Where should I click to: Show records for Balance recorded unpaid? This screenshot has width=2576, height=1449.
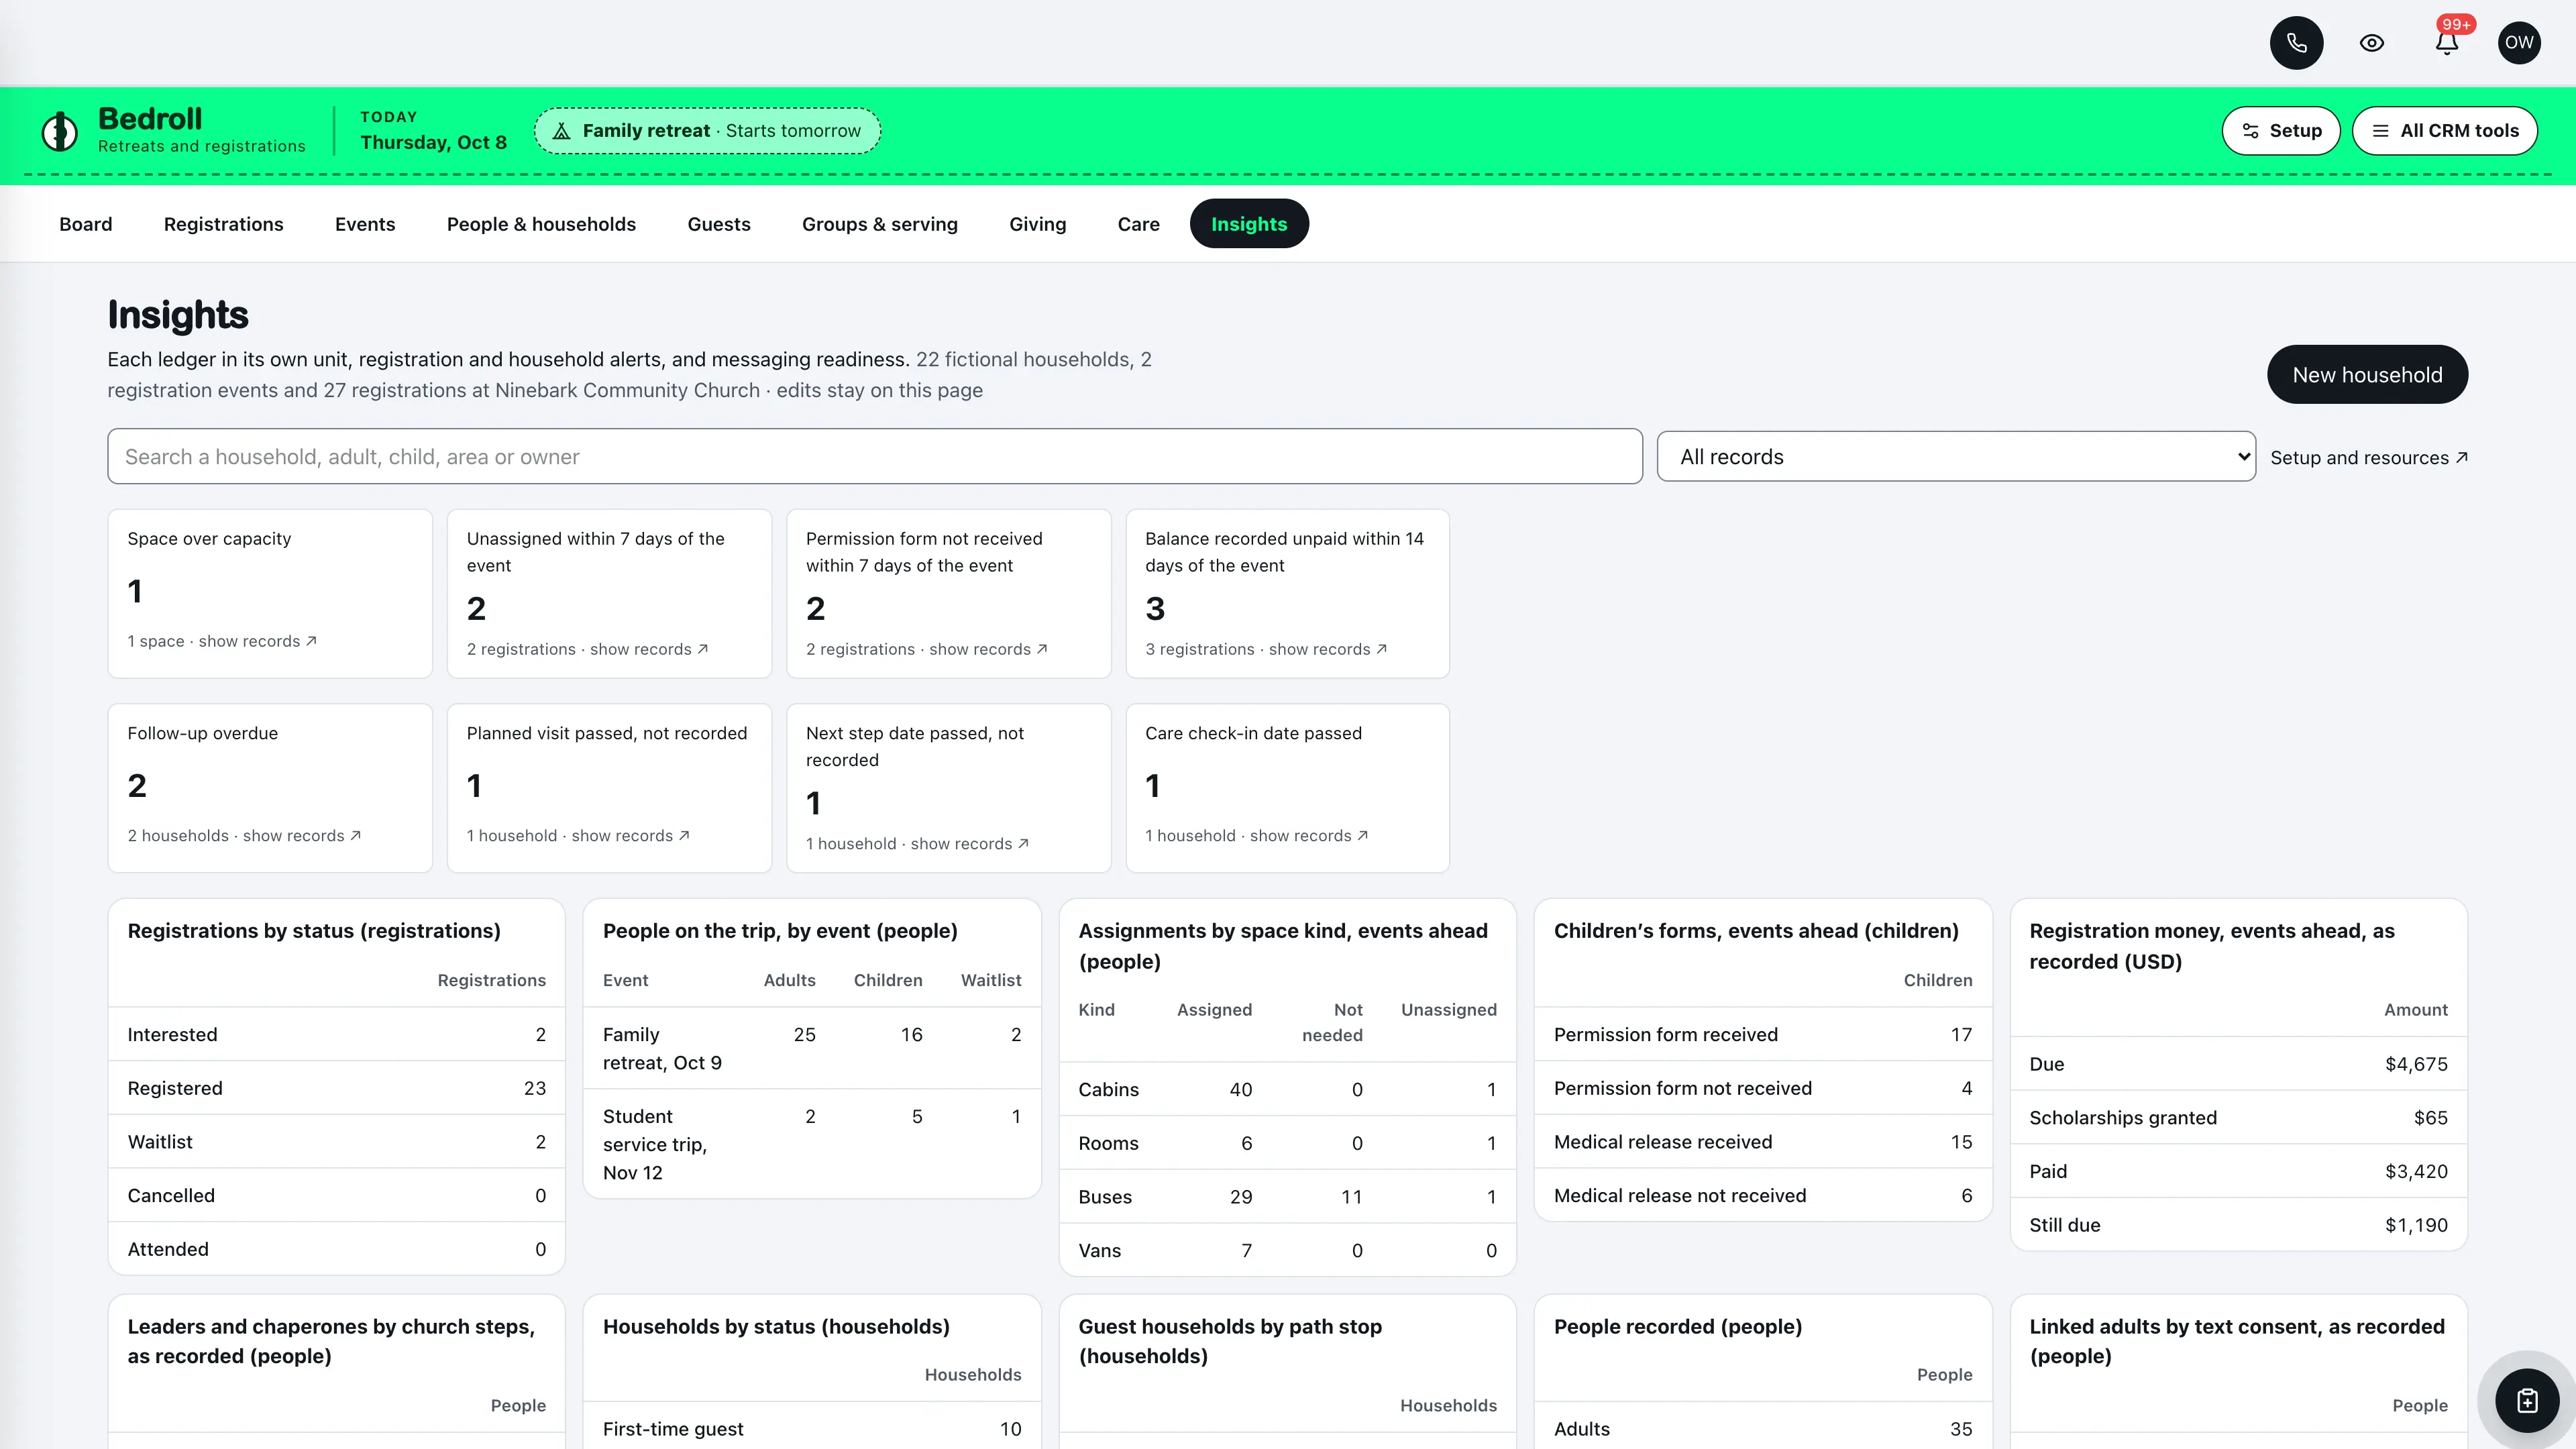1266,649
